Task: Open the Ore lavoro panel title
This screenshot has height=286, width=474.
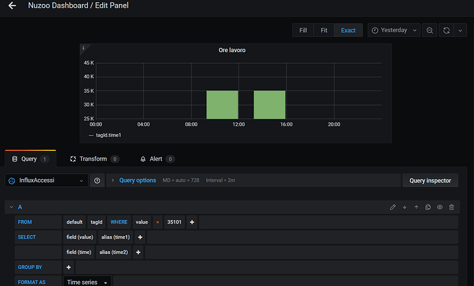Action: click(x=232, y=50)
